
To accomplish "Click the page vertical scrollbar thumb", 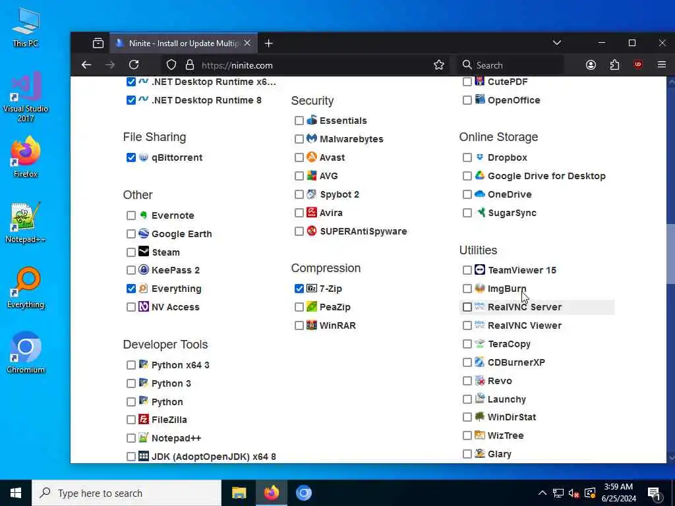I will 670,254.
